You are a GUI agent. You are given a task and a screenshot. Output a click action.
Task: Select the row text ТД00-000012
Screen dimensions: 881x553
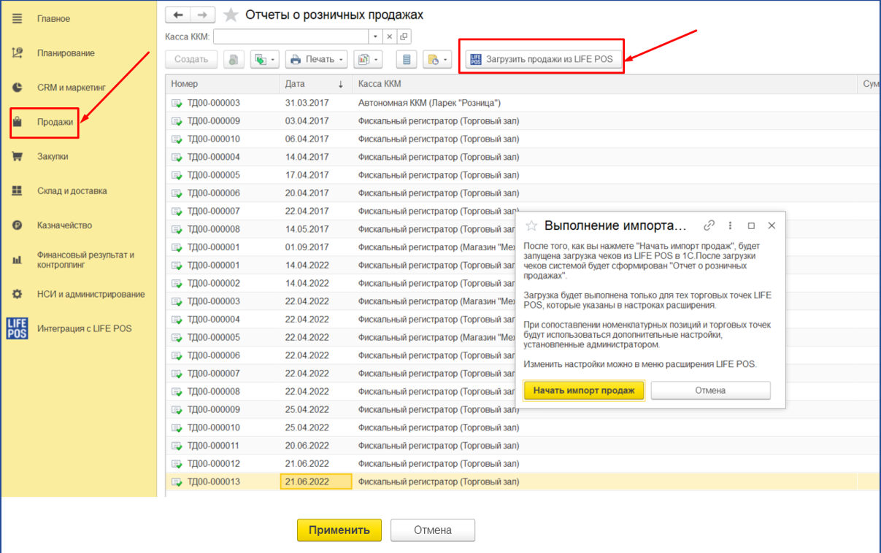pos(213,464)
